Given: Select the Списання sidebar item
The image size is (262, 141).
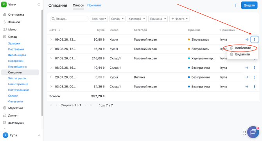Looking at the screenshot, I should pos(20,72).
